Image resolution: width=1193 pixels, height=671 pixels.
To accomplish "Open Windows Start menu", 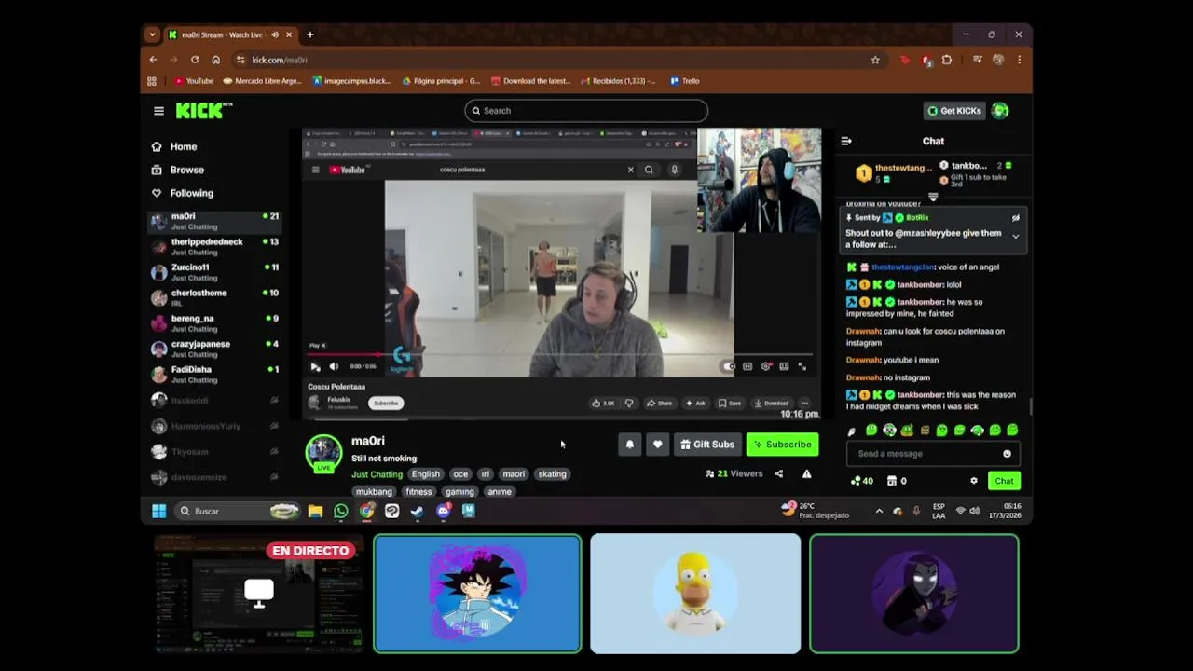I will [x=159, y=511].
